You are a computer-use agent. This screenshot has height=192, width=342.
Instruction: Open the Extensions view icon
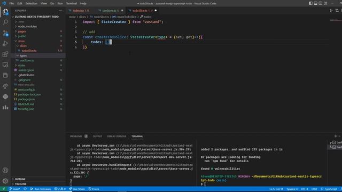(x=5, y=54)
